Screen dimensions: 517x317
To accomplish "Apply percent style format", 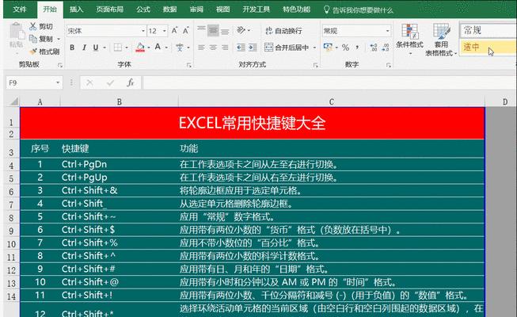I will click(x=345, y=48).
